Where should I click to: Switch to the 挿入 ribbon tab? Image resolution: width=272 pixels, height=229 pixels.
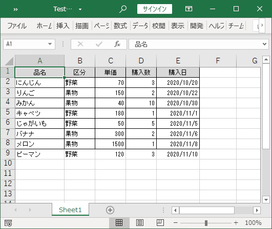[63, 26]
